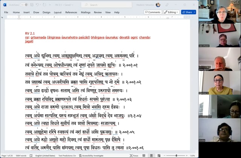Screen dimensions: 241x158
Task: Click the Redo/Repeat icon
Action: click(44, 5)
